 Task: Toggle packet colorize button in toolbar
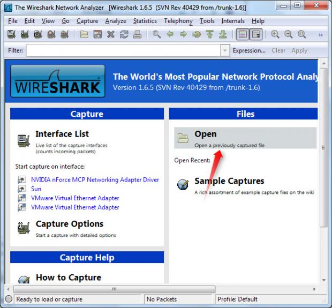243,35
